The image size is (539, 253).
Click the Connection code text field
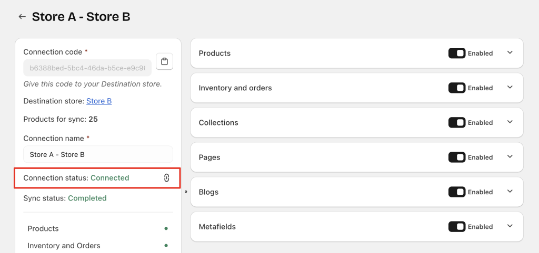point(87,68)
